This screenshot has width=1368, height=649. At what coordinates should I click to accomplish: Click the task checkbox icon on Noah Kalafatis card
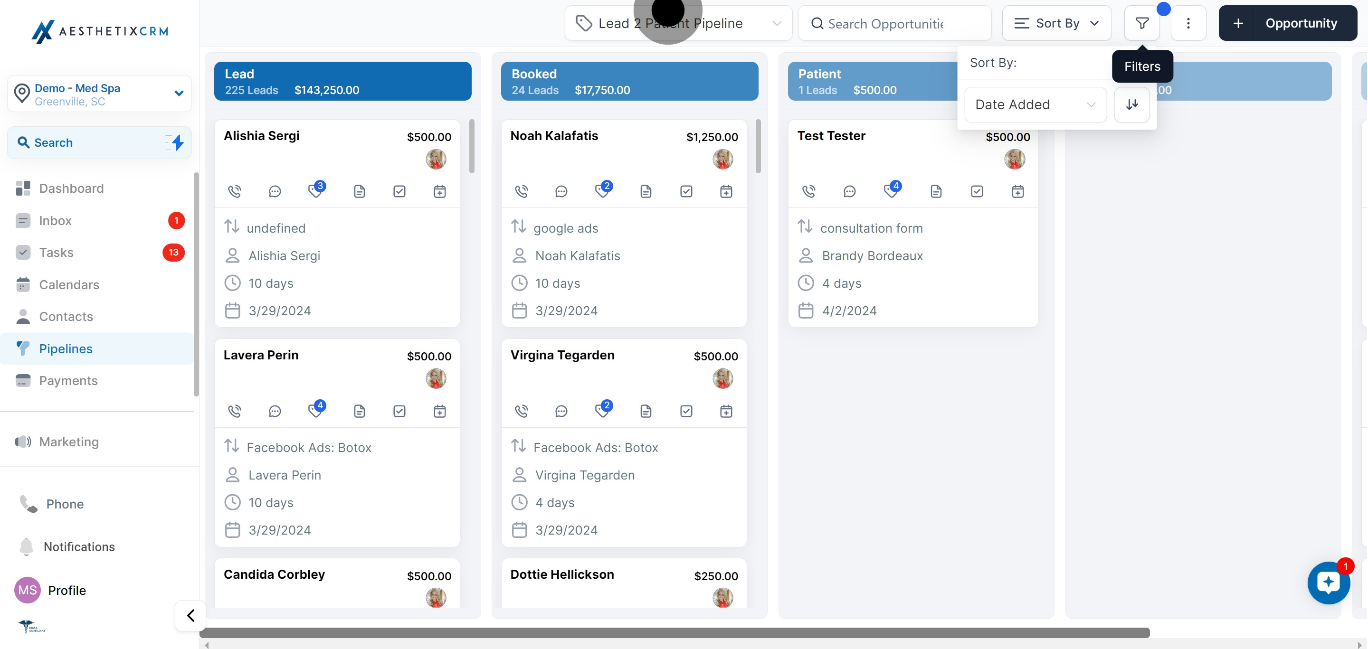pos(685,191)
